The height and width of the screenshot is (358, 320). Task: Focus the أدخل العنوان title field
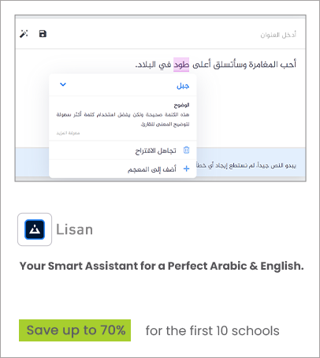[x=278, y=35]
